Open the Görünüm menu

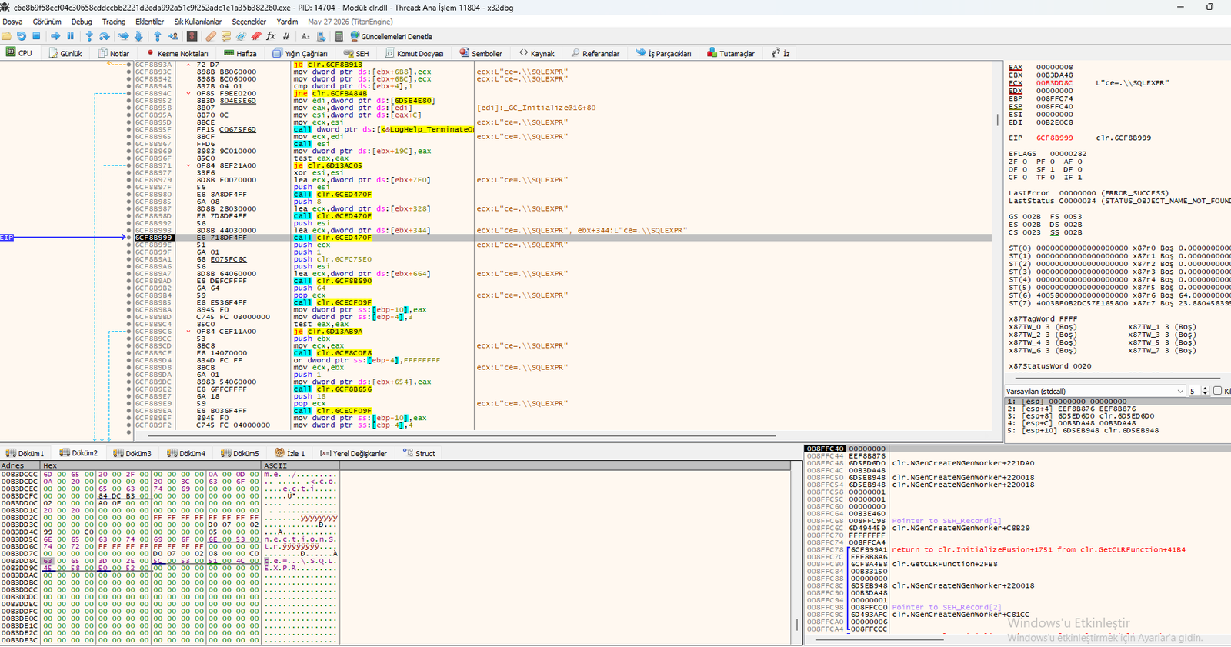coord(47,22)
